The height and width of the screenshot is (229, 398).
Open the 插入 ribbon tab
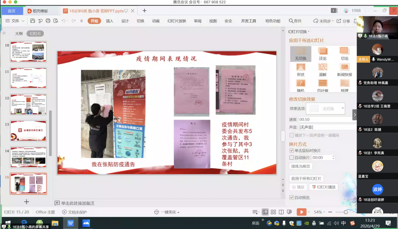(x=109, y=21)
